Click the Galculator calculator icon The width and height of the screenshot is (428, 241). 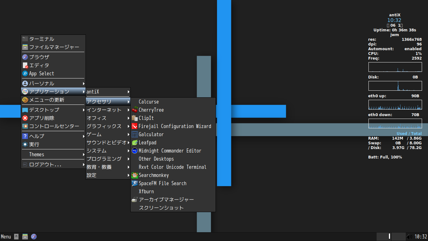point(135,134)
